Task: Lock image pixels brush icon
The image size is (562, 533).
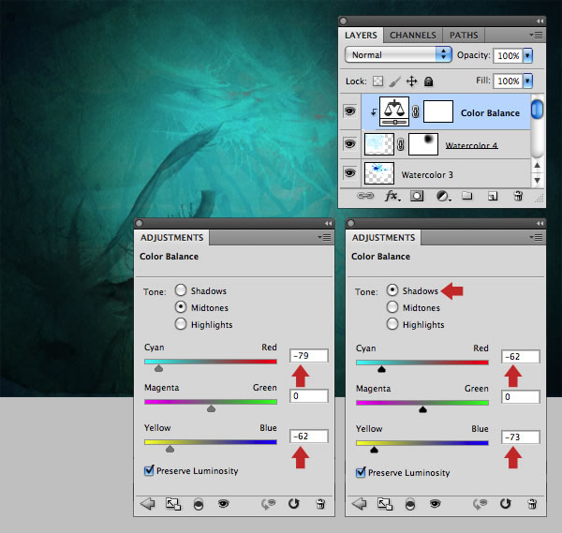Action: [394, 81]
